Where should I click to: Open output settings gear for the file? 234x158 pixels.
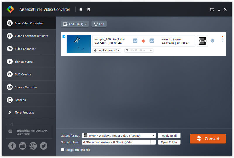(212, 41)
